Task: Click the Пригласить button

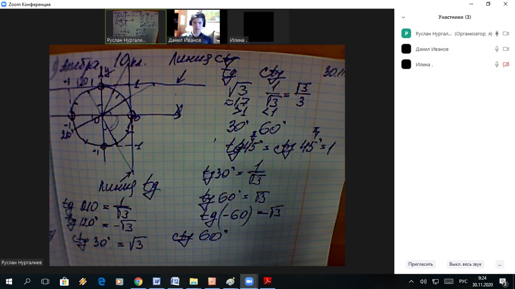Action: [420, 264]
